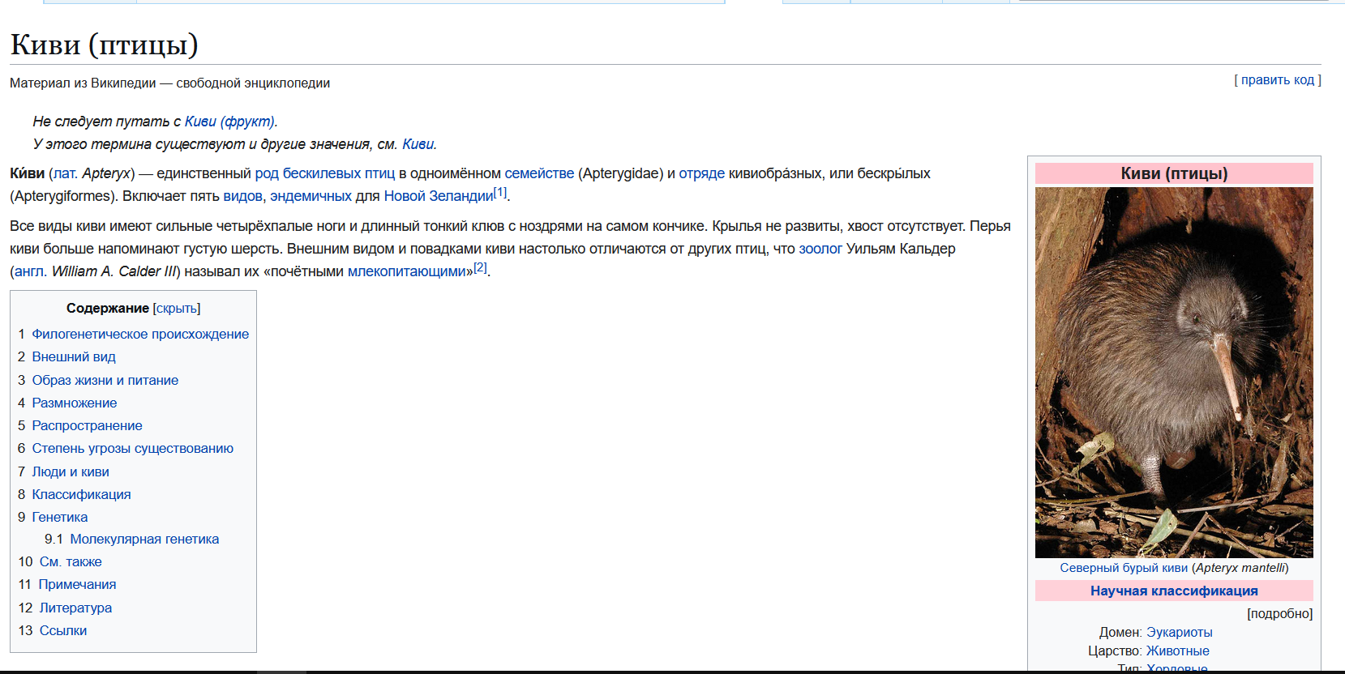Open the отряде link

tap(702, 173)
